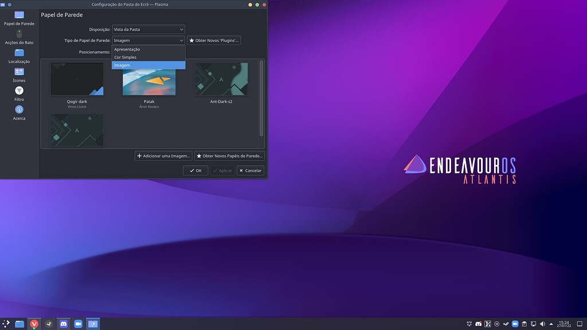Screen dimensions: 587x330
Task: Open the Vivaldi browser from the taskbar
Action: [x=34, y=324]
